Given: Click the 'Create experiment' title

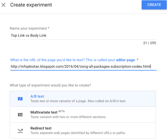Looking at the screenshot, I should click(x=31, y=5).
